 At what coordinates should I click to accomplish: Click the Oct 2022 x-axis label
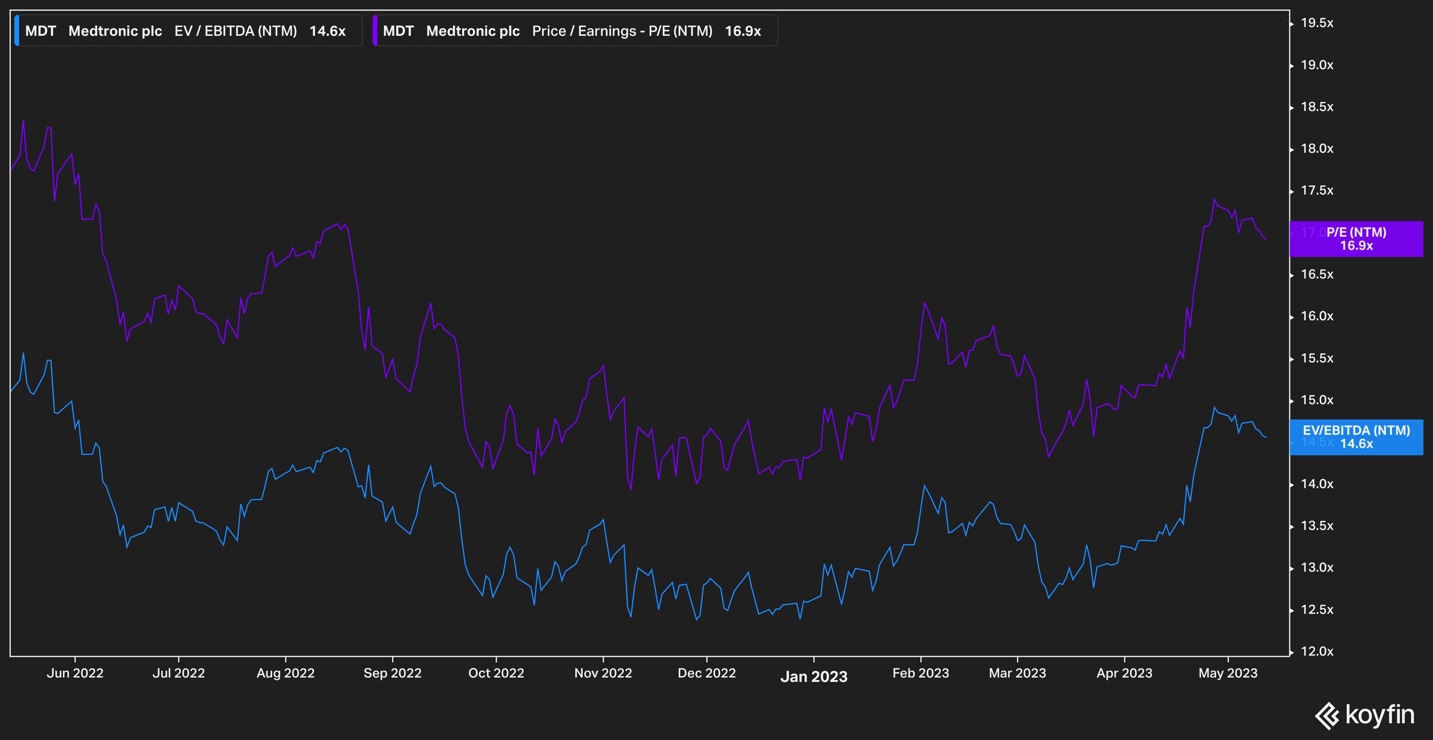click(496, 673)
